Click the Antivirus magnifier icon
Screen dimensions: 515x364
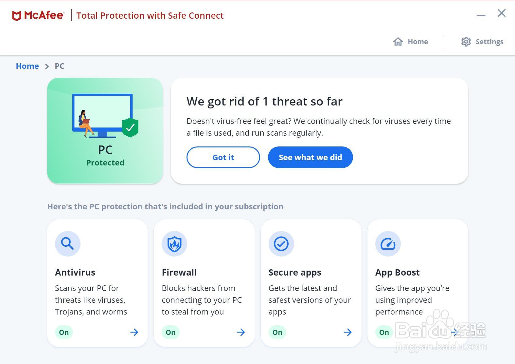[x=68, y=244]
